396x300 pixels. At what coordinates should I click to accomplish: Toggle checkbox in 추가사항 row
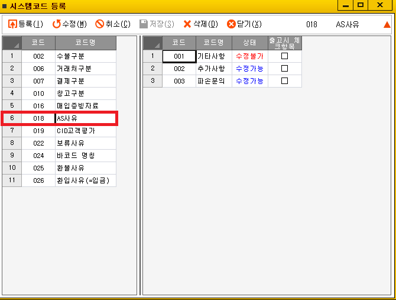coord(285,68)
